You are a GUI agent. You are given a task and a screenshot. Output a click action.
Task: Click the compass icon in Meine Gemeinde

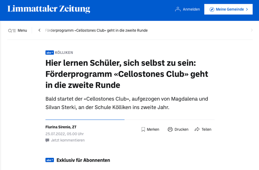[212, 10]
